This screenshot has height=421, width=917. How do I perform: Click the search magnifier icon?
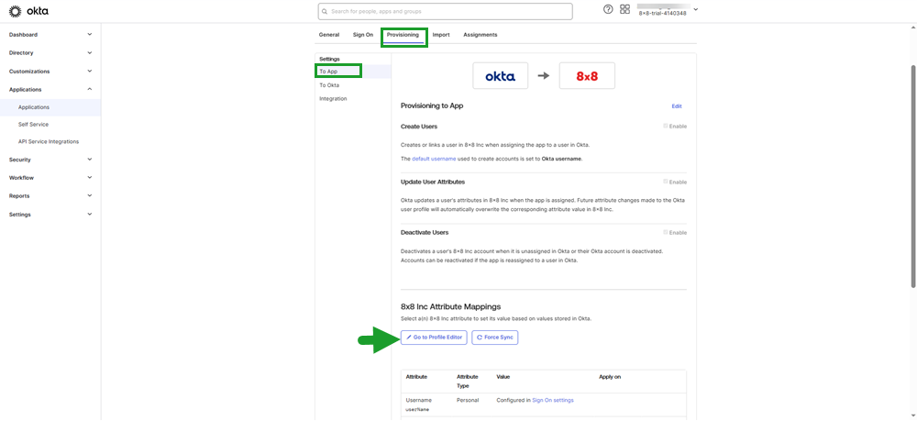(x=325, y=11)
